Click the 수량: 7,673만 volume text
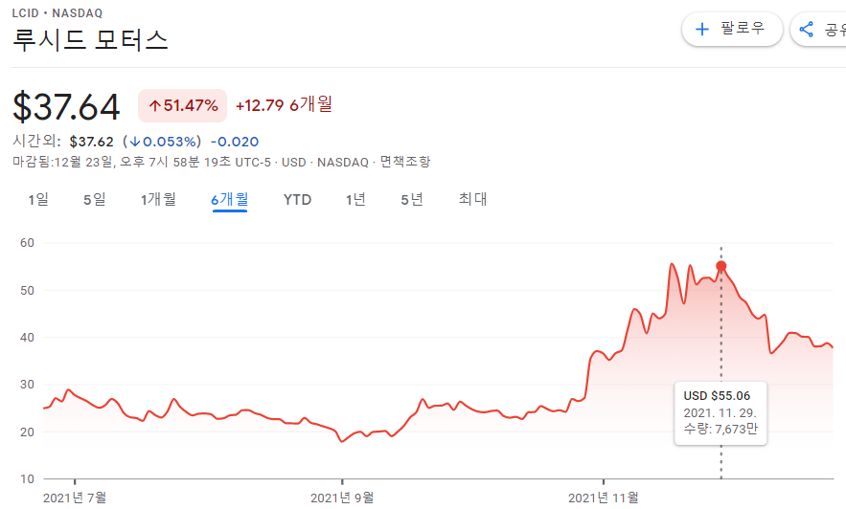This screenshot has height=509, width=846. [x=720, y=430]
